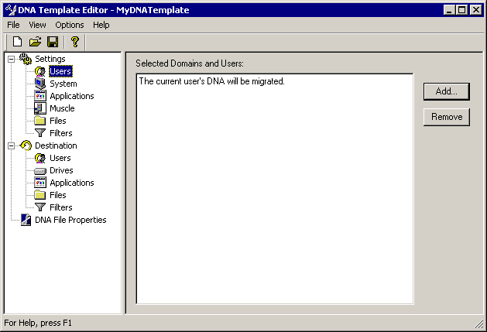Open the Options menu
This screenshot has width=487, height=332.
tap(70, 25)
